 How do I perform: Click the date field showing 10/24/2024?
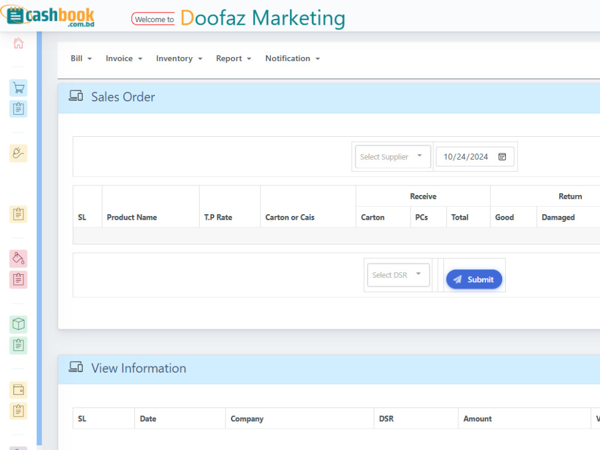[x=475, y=157]
